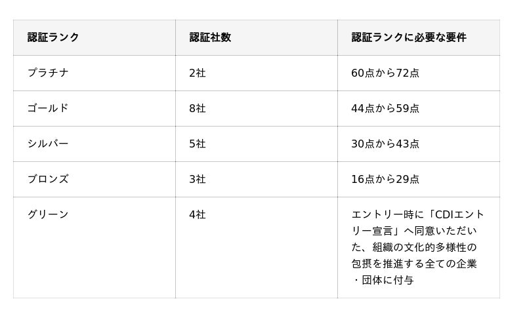Image resolution: width=525 pixels, height=318 pixels.
Task: Click the 包摂を推進する全ての企業 text line
Action: [413, 264]
